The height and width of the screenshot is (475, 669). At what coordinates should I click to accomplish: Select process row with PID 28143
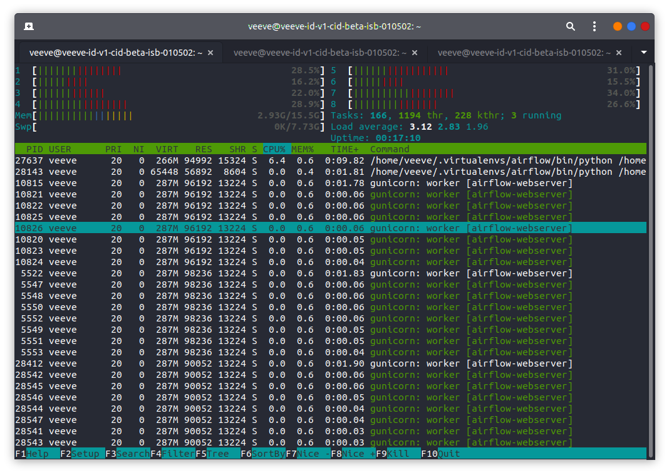click(331, 172)
